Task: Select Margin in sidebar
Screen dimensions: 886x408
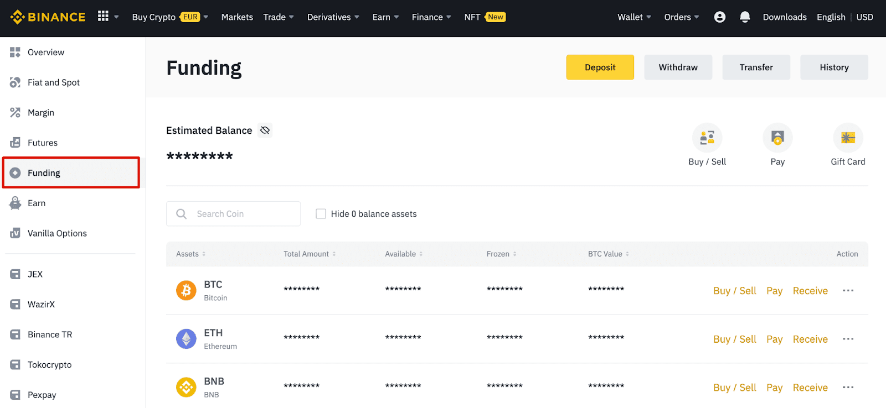Action: [41, 113]
